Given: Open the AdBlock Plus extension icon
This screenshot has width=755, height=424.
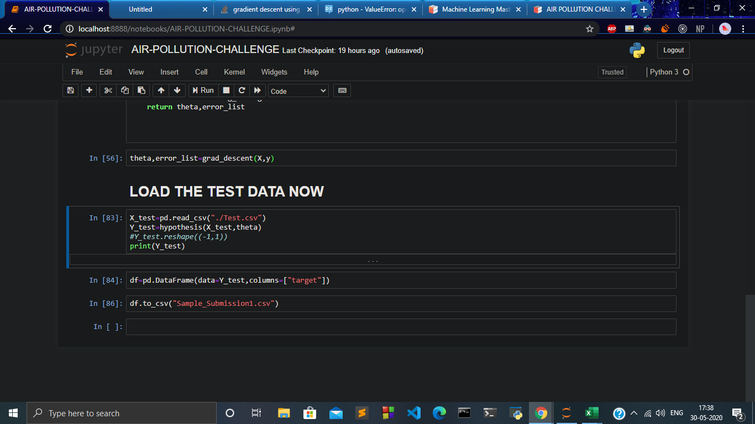Looking at the screenshot, I should 612,29.
